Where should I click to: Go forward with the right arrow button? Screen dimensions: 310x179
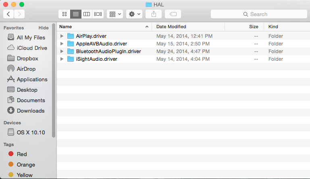pos(19,14)
